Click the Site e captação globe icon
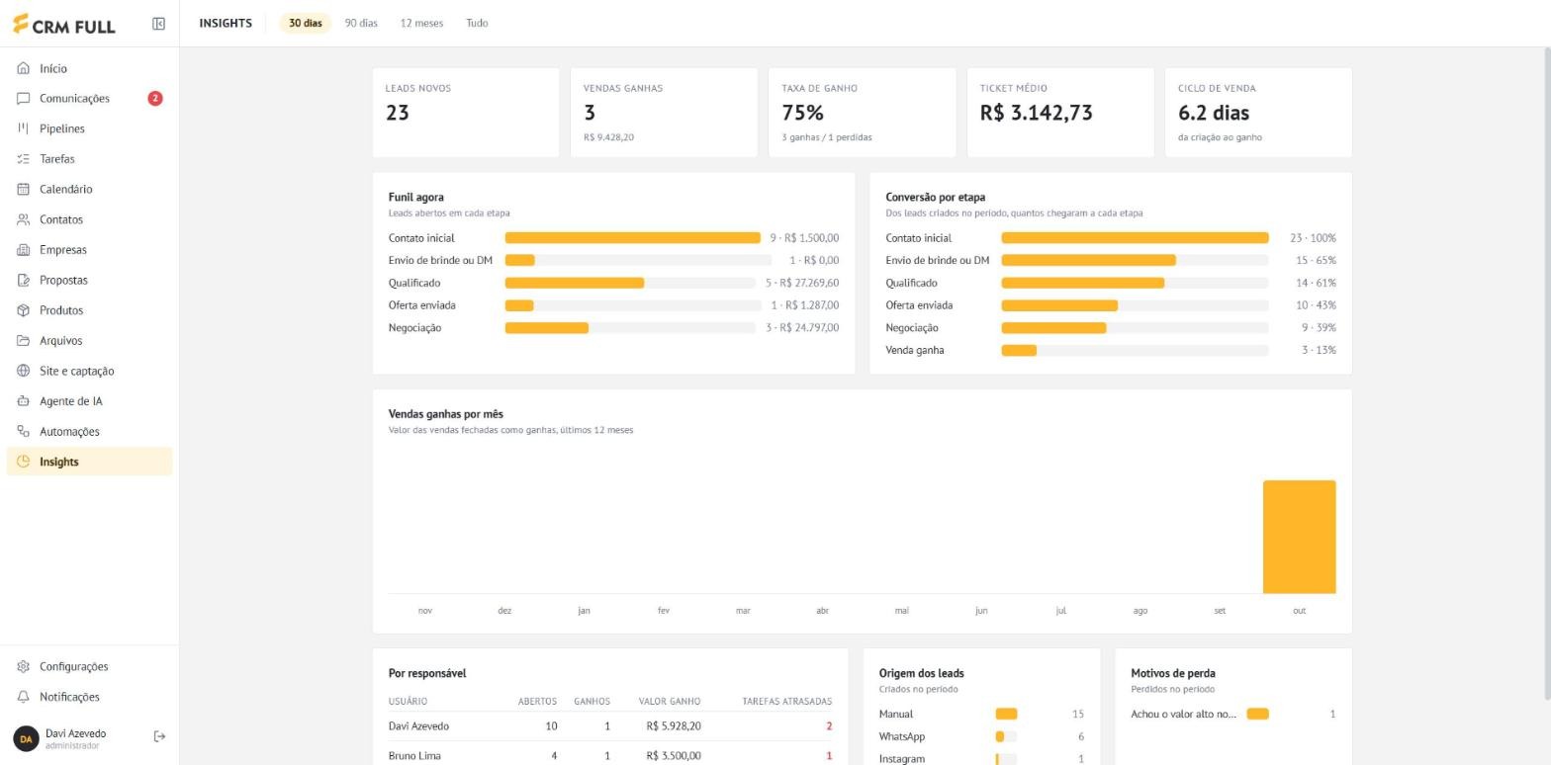Image resolution: width=1551 pixels, height=765 pixels. click(24, 371)
